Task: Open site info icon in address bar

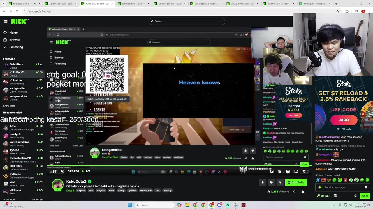Action: (25, 11)
